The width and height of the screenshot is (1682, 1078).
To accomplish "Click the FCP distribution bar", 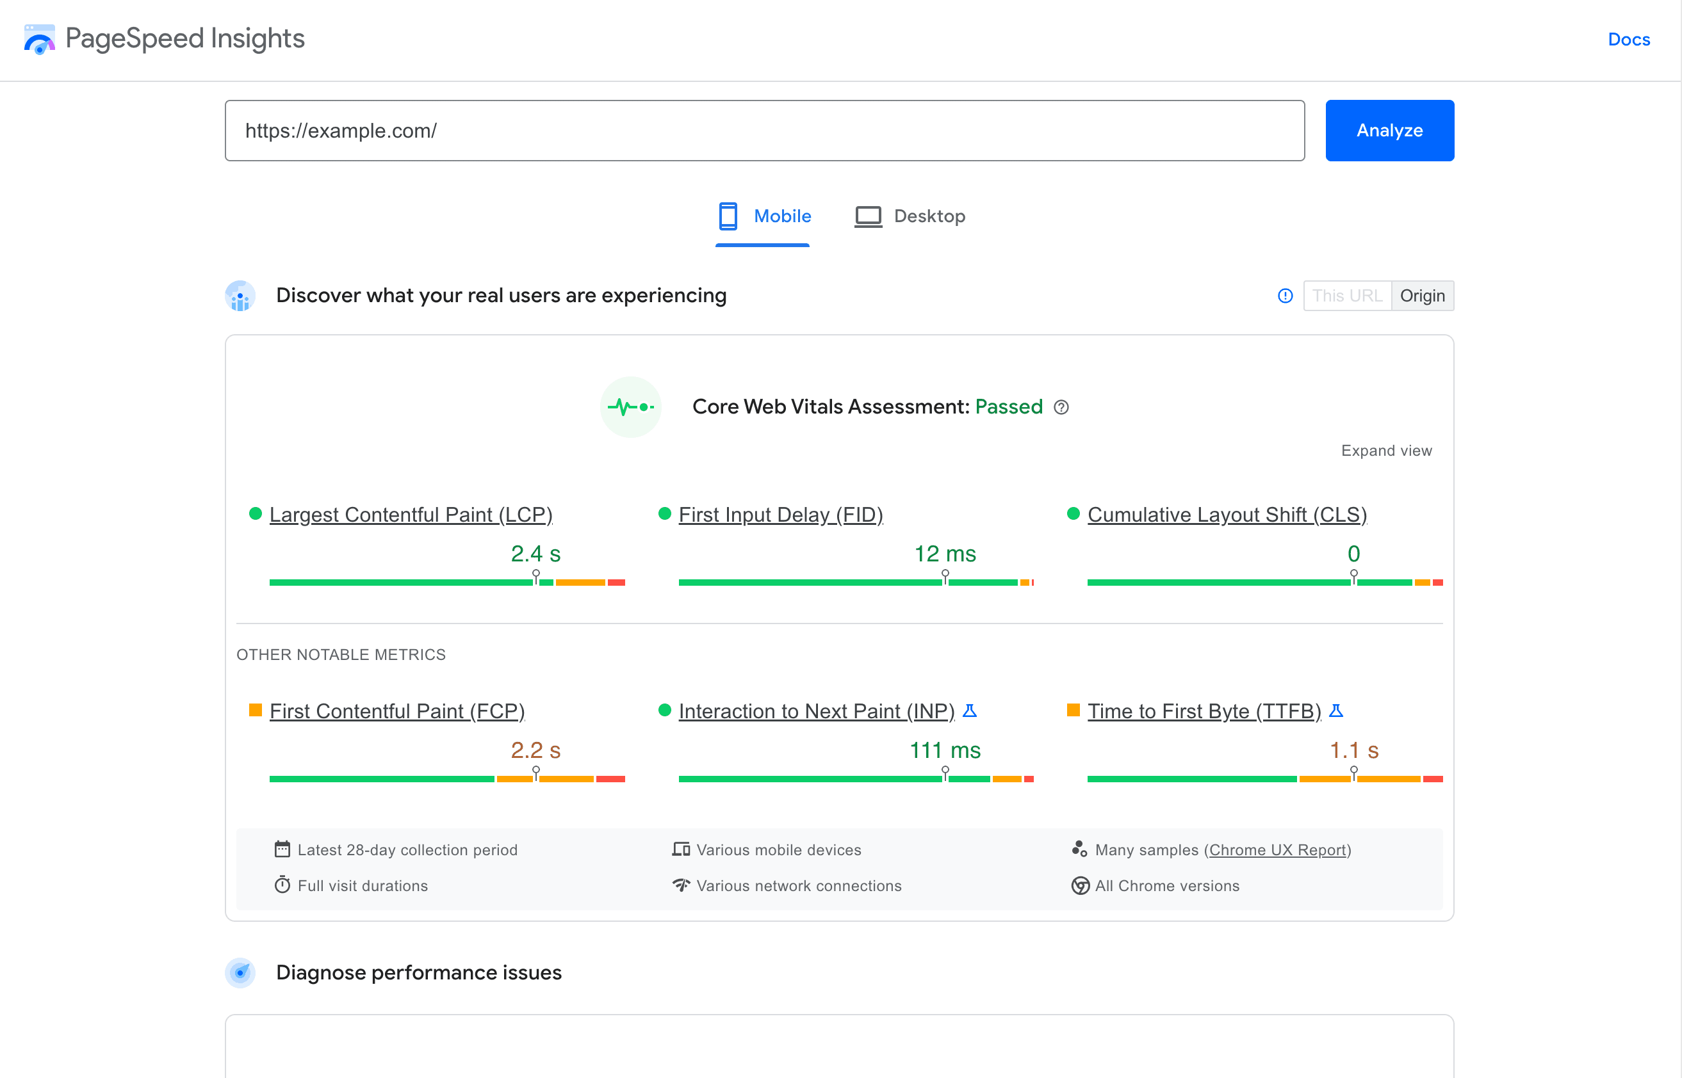I will pyautogui.click(x=446, y=778).
